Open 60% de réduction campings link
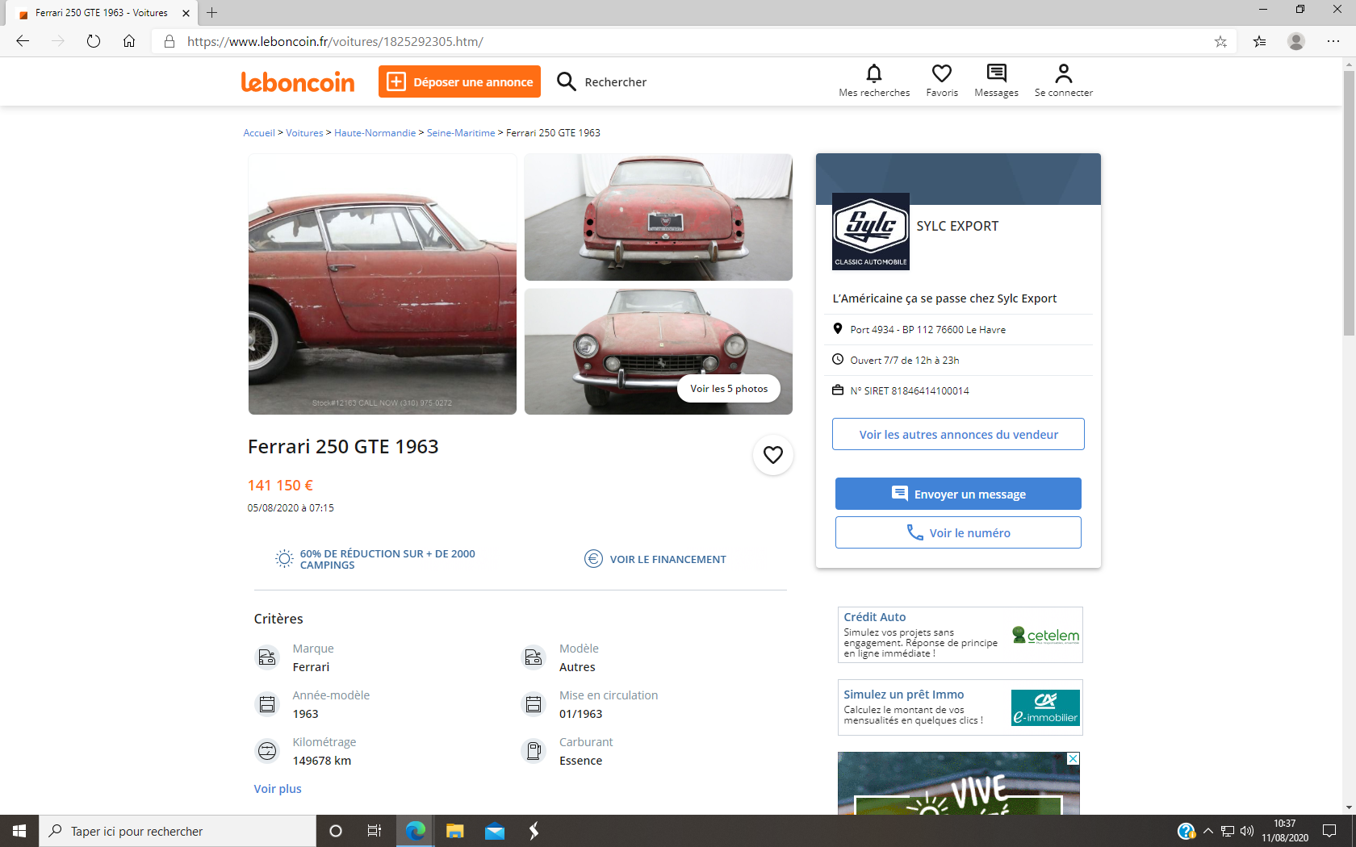The height and width of the screenshot is (847, 1356). pos(375,559)
